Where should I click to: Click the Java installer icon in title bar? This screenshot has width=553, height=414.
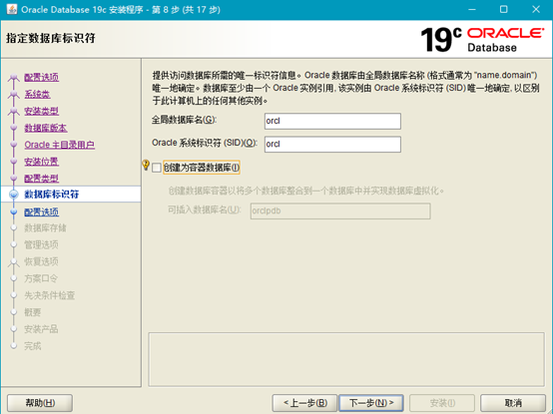12,9
